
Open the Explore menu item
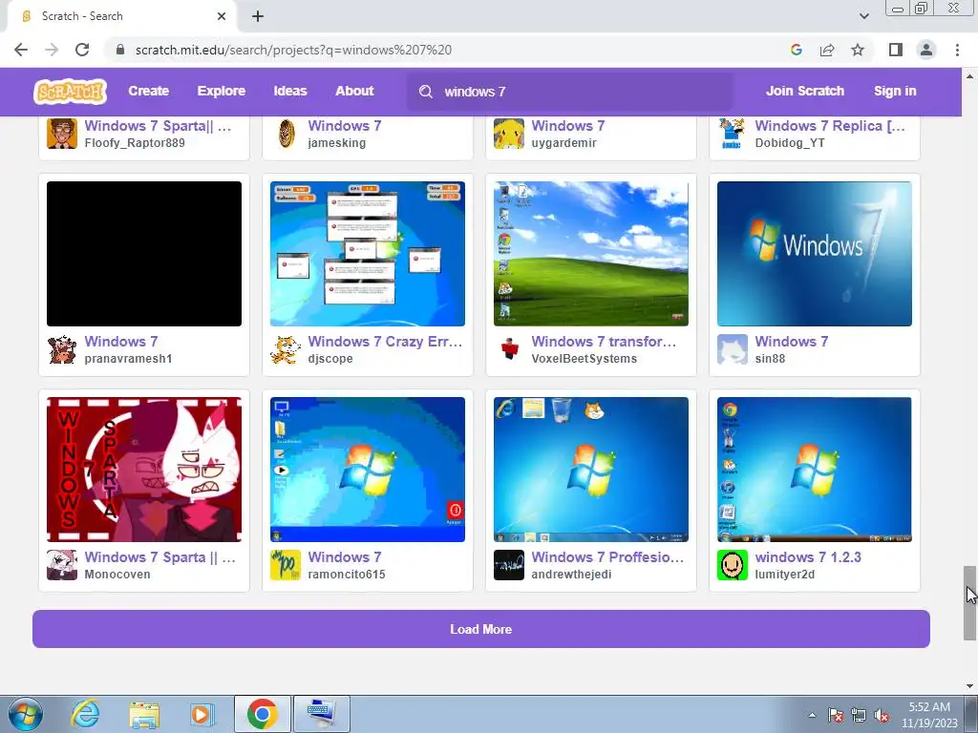coord(222,91)
